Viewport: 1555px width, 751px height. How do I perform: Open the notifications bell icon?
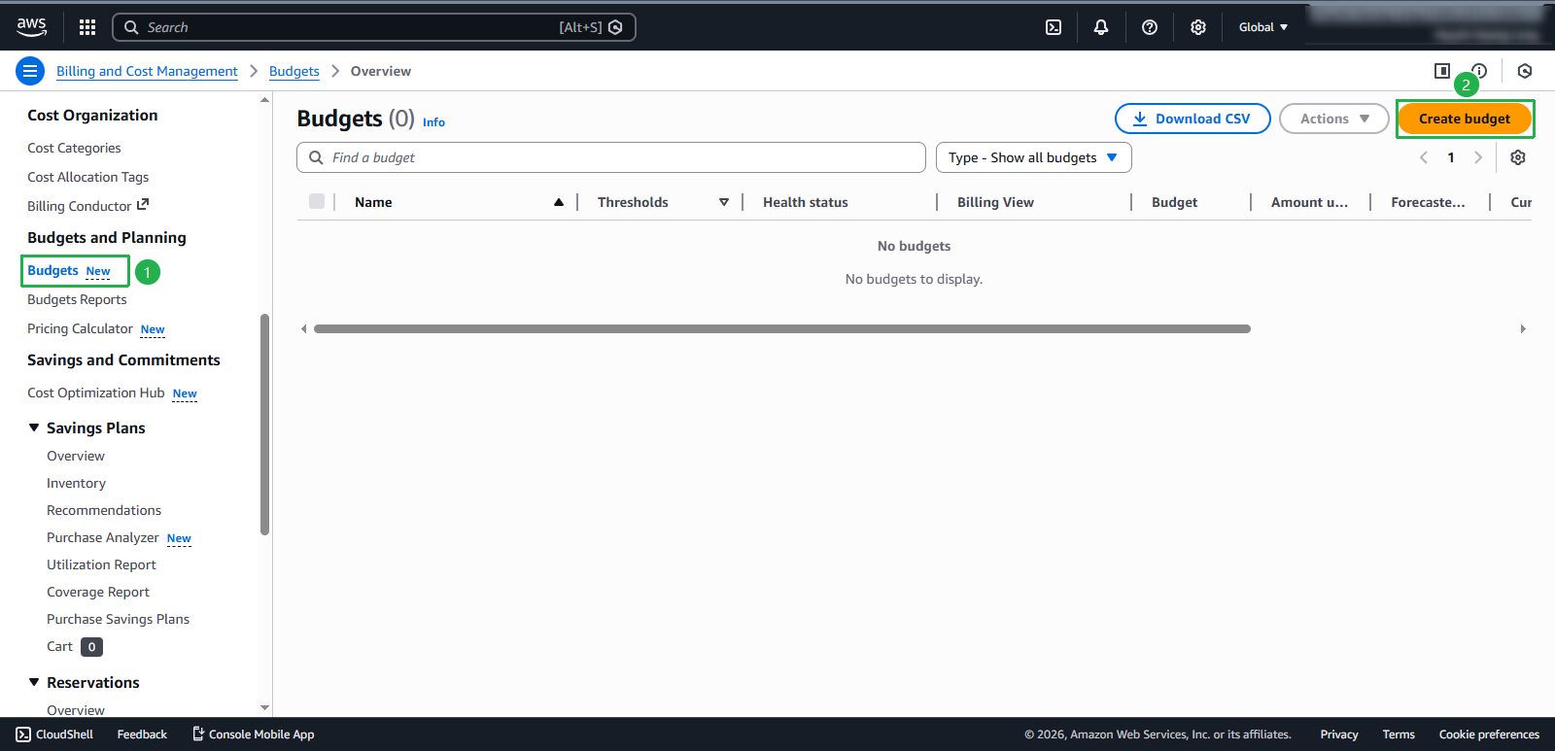[1101, 27]
